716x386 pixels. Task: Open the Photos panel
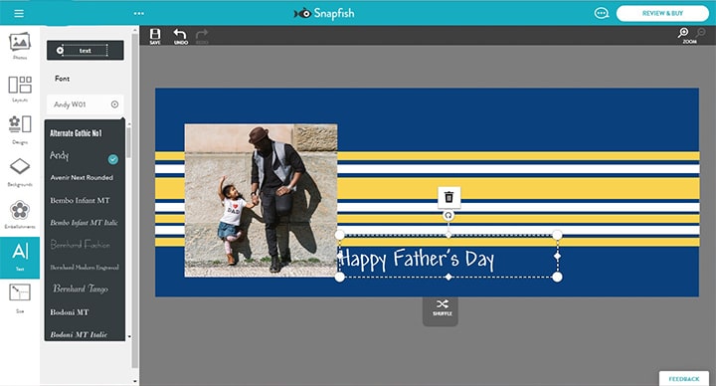pyautogui.click(x=20, y=46)
